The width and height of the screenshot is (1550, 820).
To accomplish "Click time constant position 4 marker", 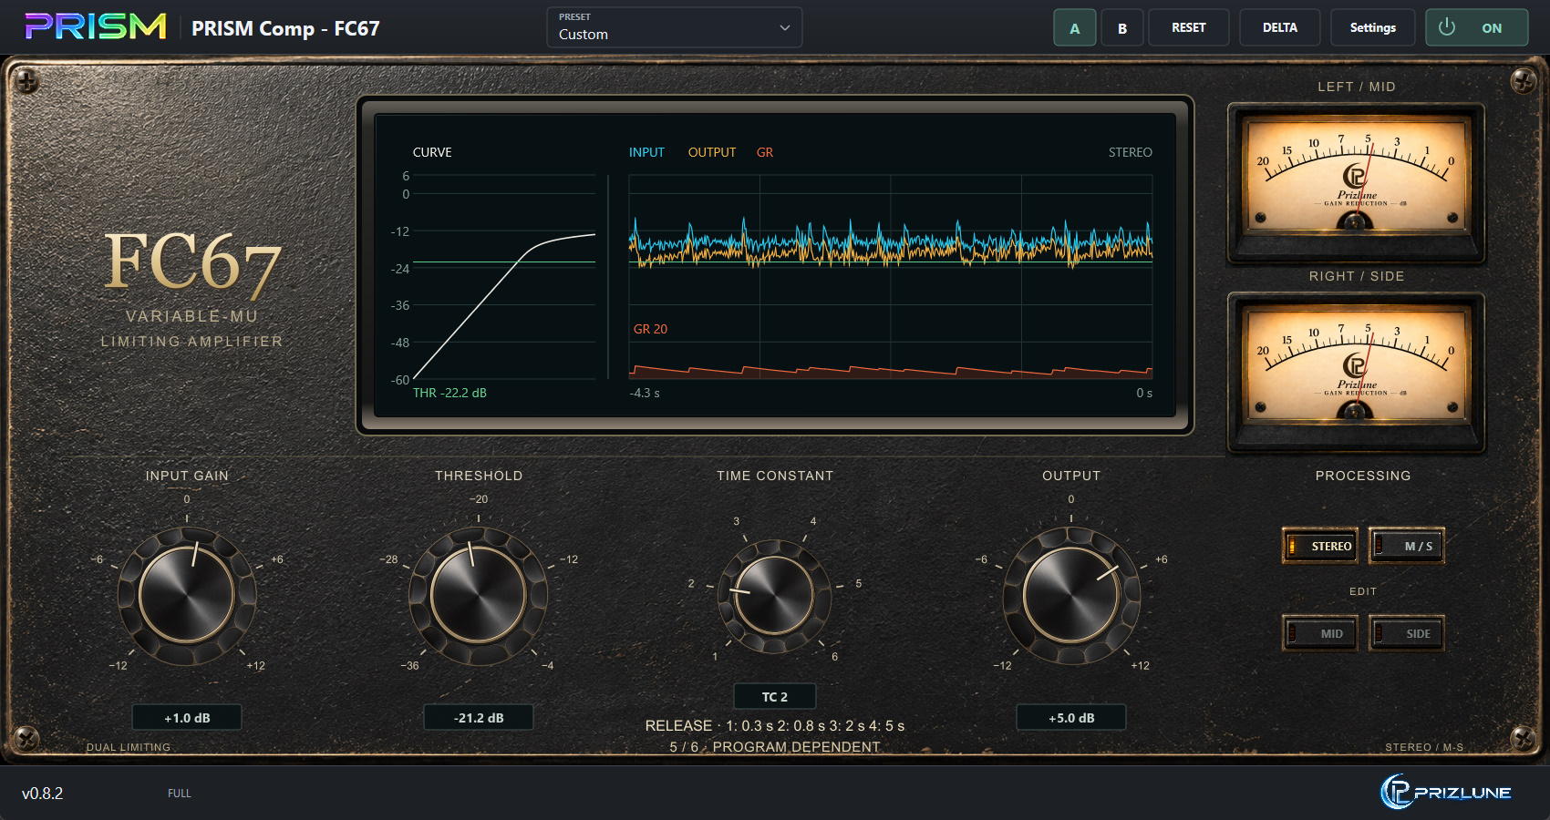I will pos(813,521).
